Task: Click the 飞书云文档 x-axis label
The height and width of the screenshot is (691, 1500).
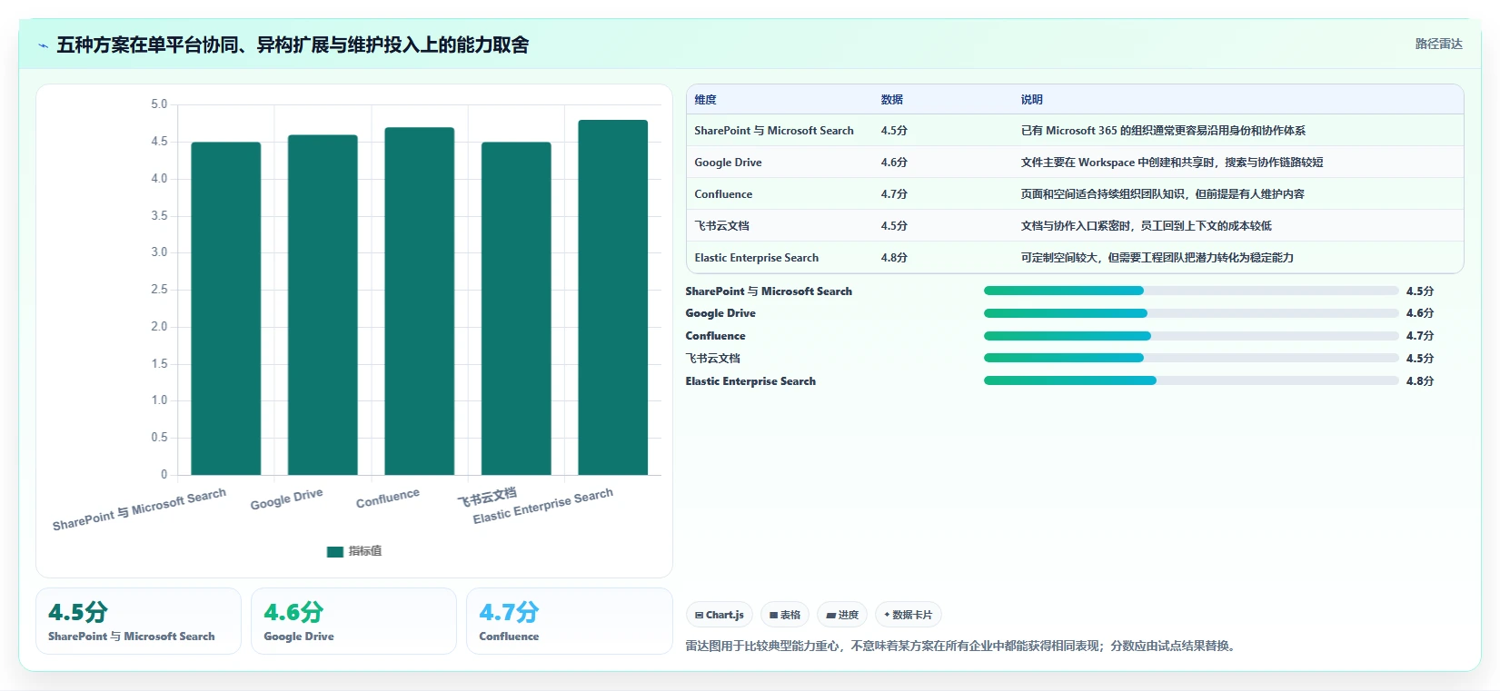Action: [487, 496]
